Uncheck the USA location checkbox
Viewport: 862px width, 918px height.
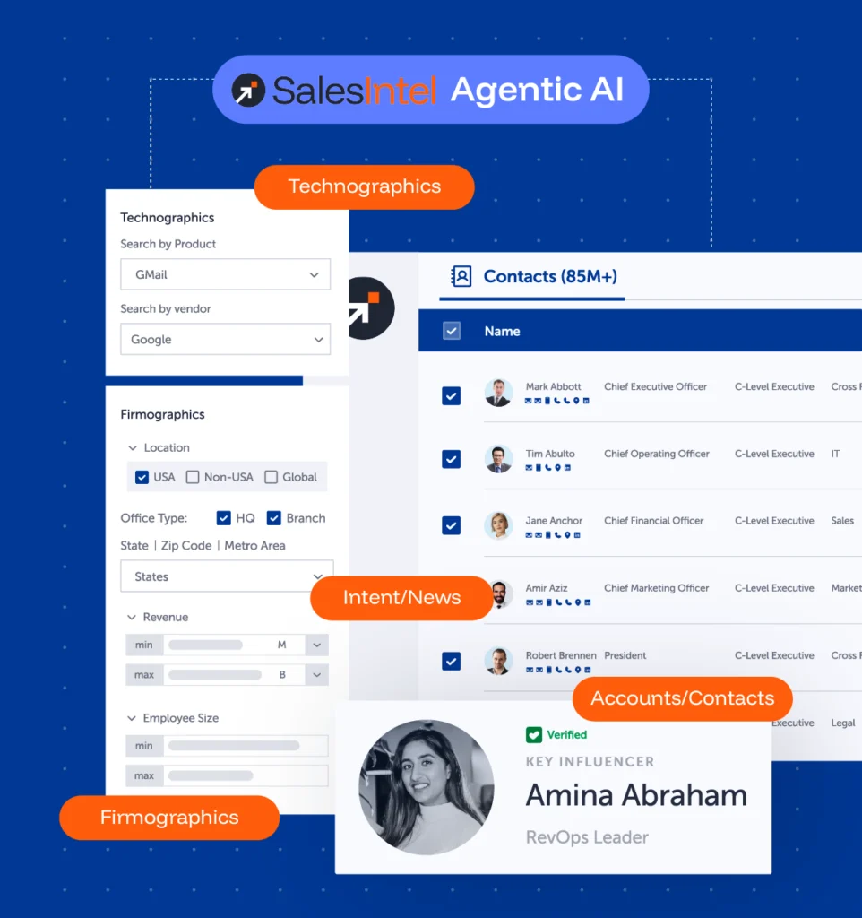click(x=142, y=477)
